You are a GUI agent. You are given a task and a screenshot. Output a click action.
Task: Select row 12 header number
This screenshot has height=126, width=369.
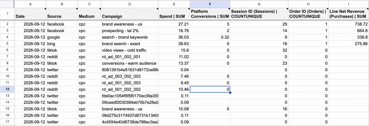tap(7, 89)
